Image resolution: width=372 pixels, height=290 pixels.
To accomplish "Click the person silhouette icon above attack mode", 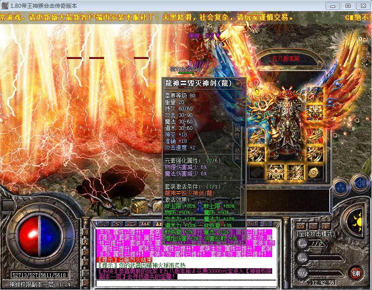I will point(313,226).
